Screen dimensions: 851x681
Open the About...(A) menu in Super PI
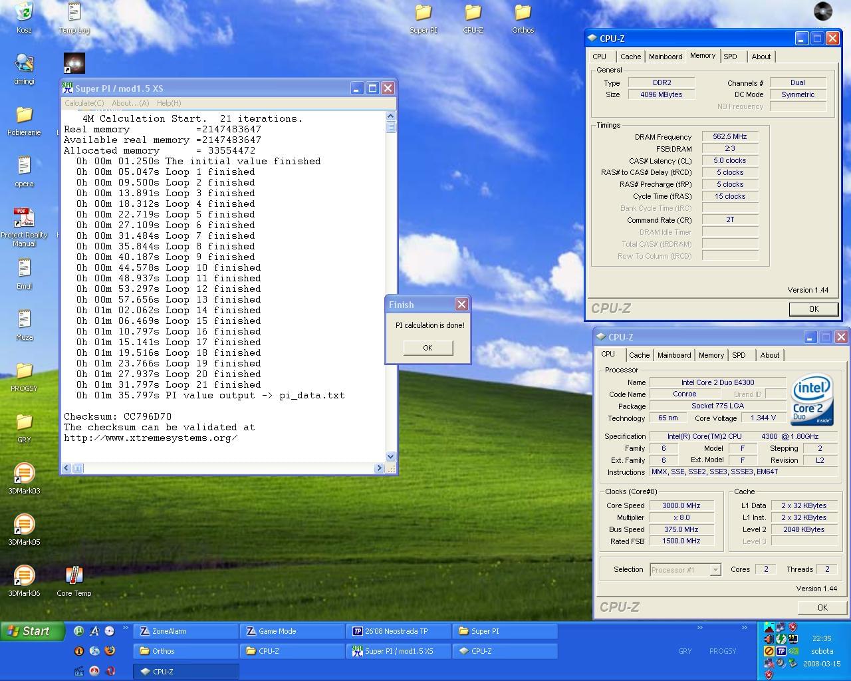130,103
